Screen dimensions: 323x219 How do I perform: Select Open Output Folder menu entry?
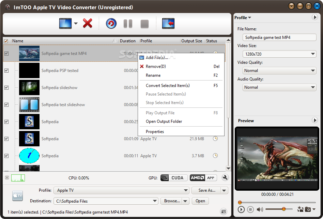click(x=181, y=121)
